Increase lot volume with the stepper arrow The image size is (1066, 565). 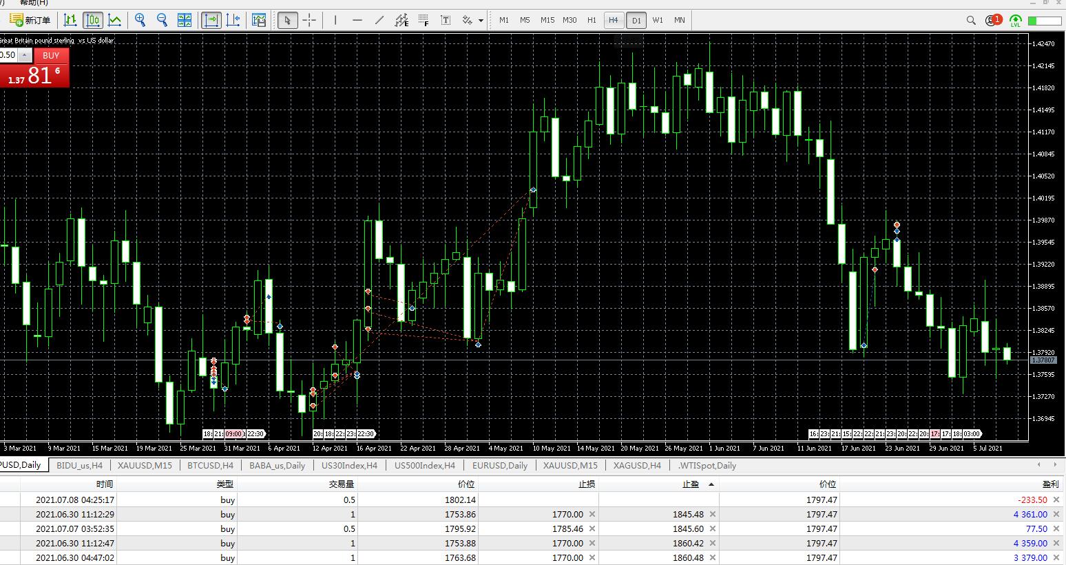point(24,55)
